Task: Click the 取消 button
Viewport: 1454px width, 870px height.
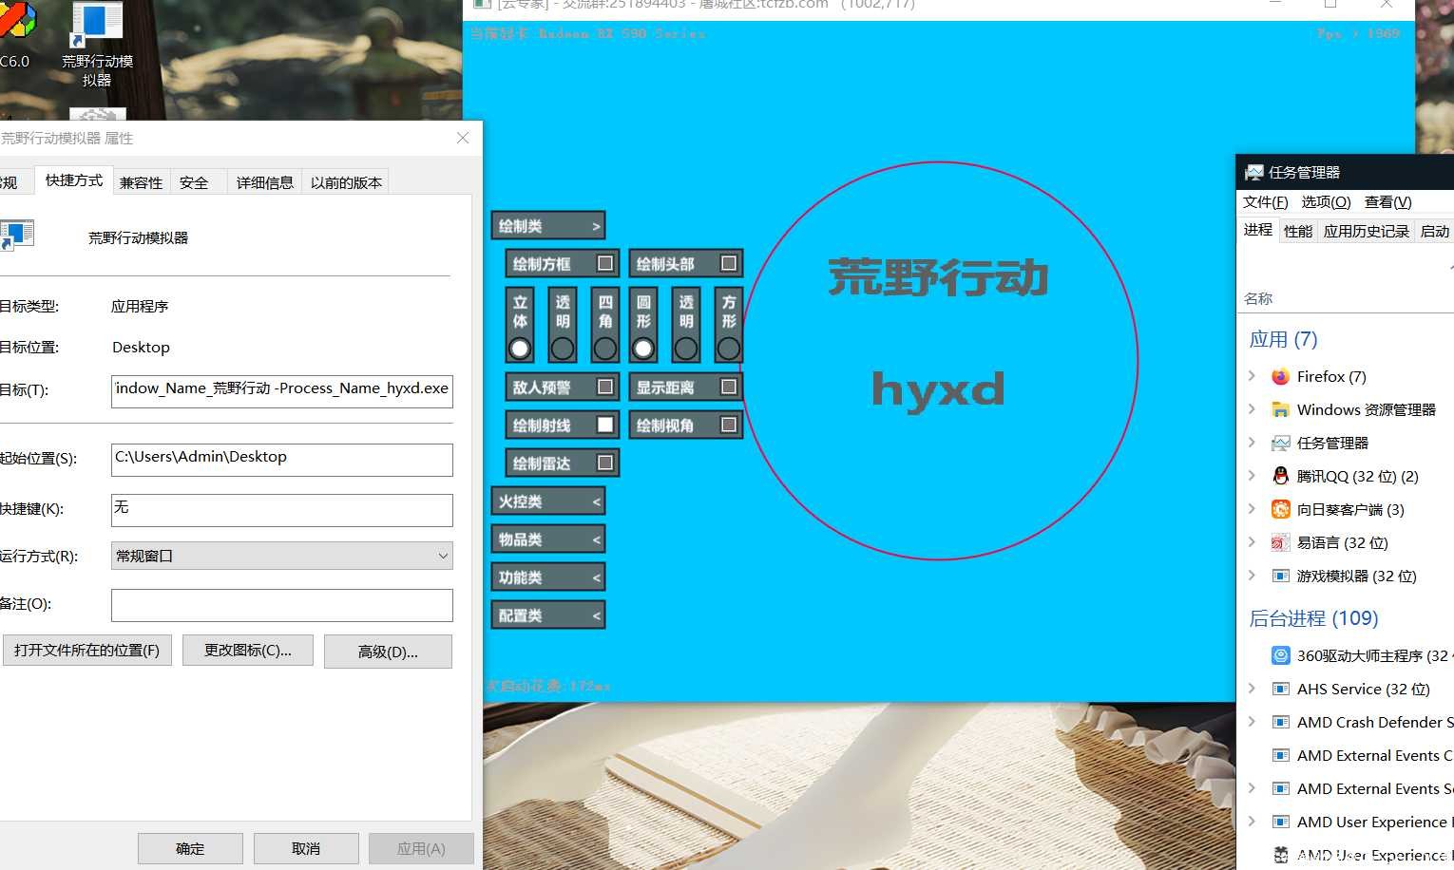Action: 306,848
